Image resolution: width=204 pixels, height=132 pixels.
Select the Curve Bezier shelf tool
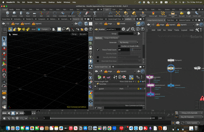point(62,14)
